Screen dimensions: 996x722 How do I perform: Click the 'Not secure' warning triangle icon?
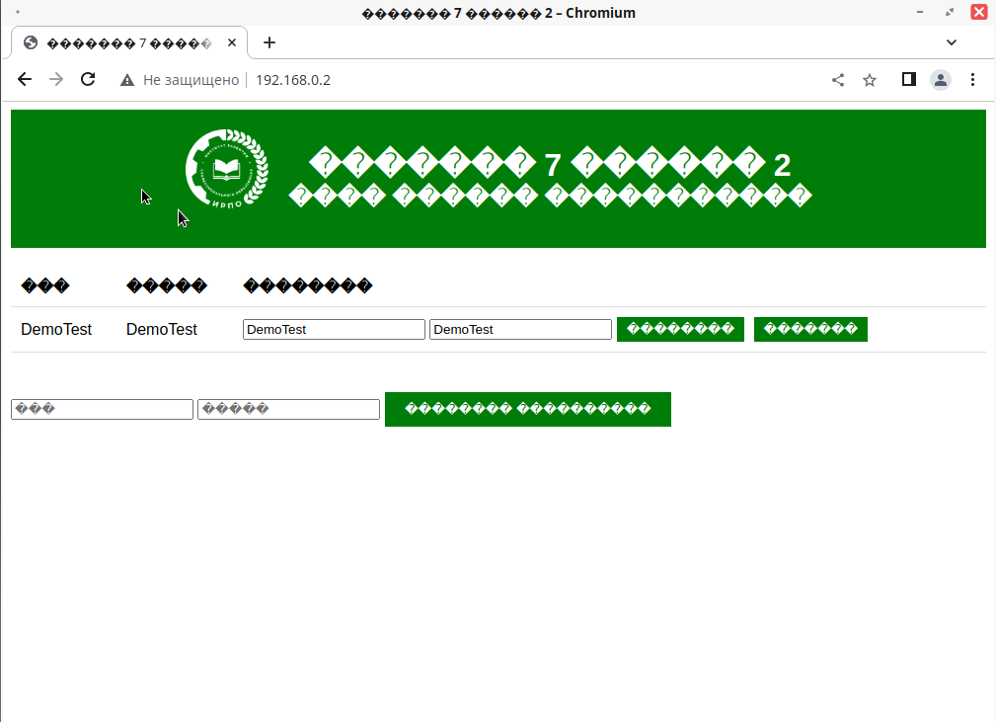click(x=127, y=80)
